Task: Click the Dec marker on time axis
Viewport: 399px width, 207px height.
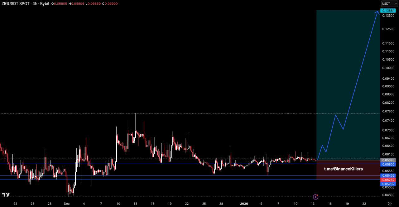Action: point(66,204)
